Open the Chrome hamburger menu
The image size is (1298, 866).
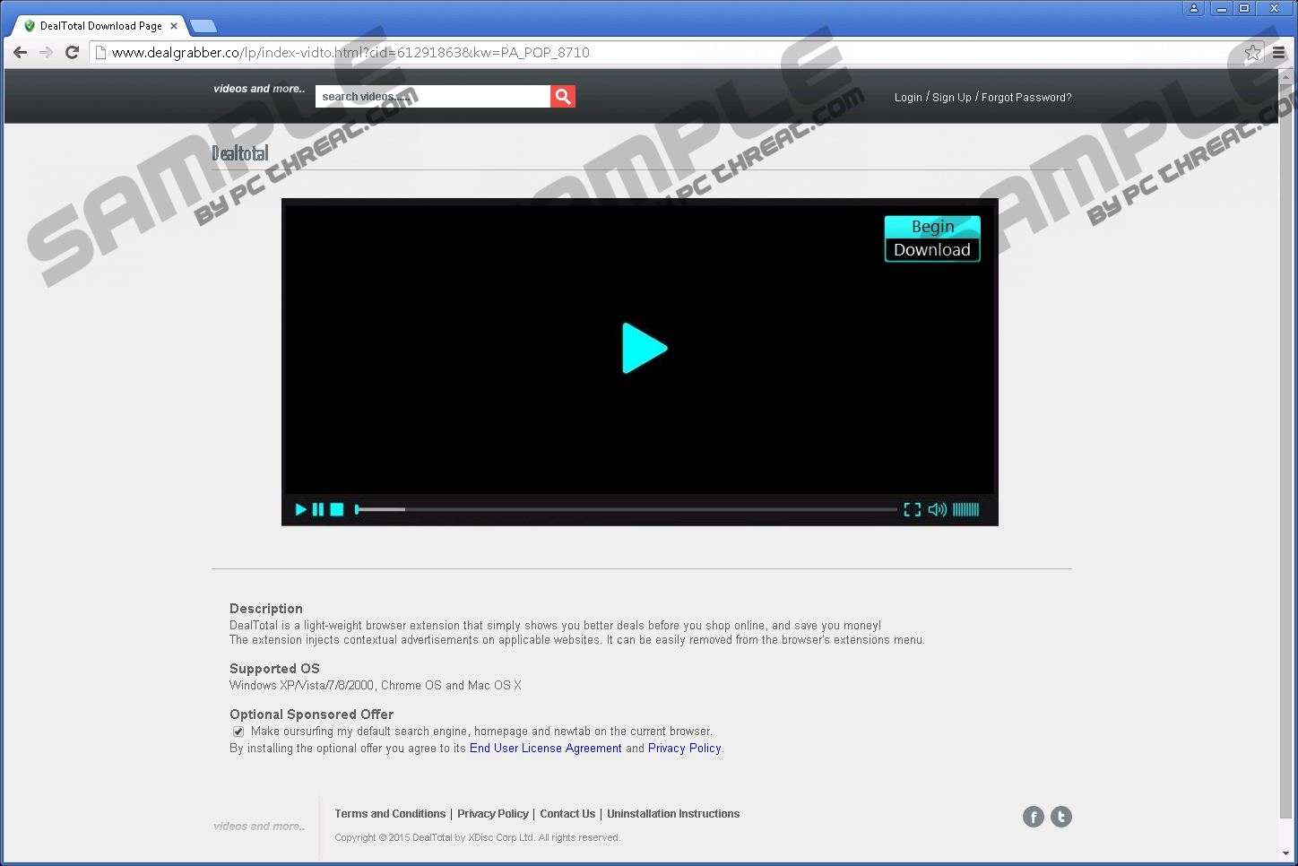(x=1278, y=53)
